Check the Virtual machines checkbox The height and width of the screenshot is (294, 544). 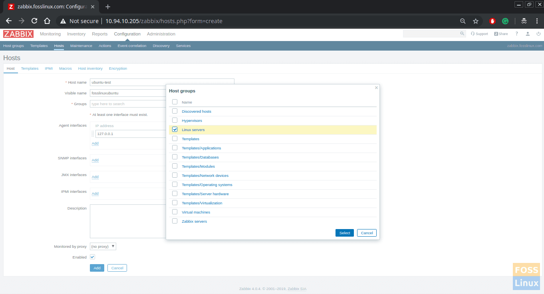pyautogui.click(x=175, y=212)
